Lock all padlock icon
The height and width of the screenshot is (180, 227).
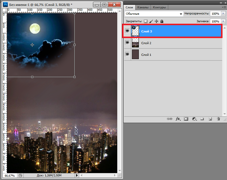(x=162, y=21)
